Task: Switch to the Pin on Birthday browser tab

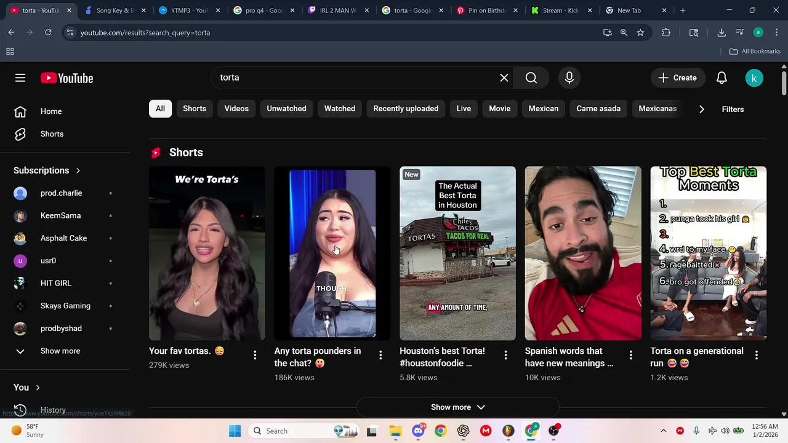Action: click(x=486, y=10)
